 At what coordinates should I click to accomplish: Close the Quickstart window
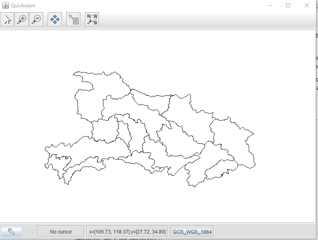pos(307,5)
